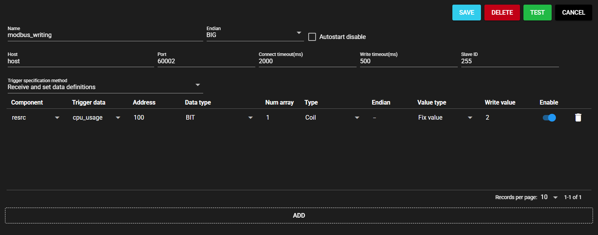598x235 pixels.
Task: Open the Component resrc dropdown
Action: point(36,118)
